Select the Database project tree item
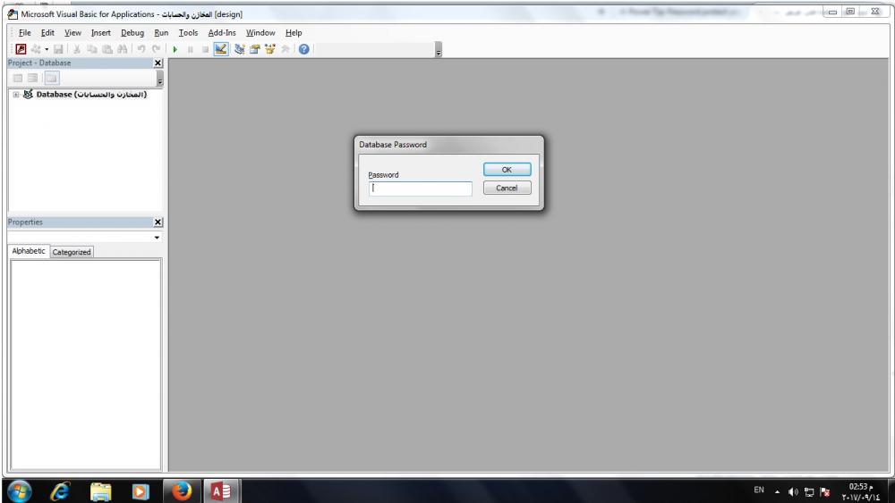 click(x=91, y=95)
